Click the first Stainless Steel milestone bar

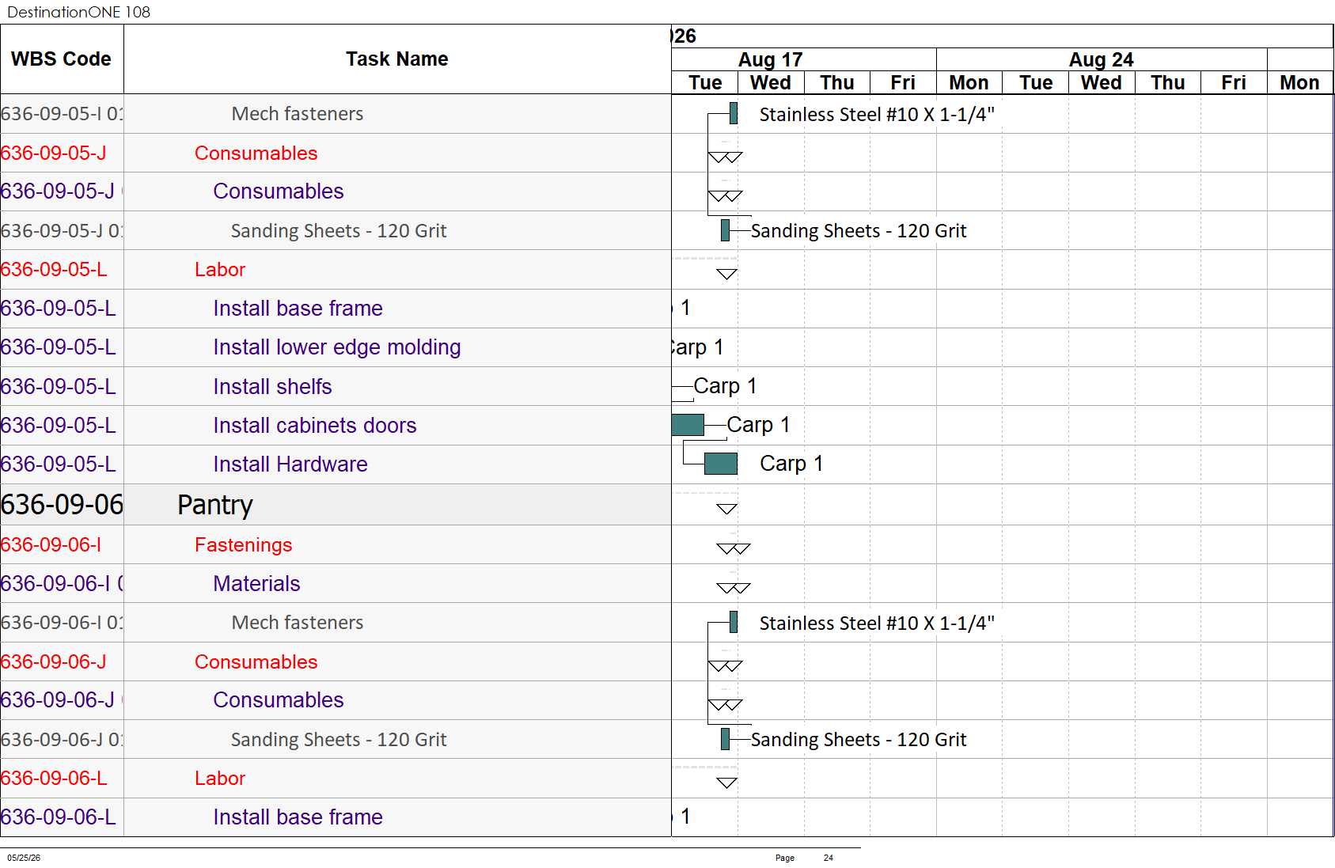734,113
